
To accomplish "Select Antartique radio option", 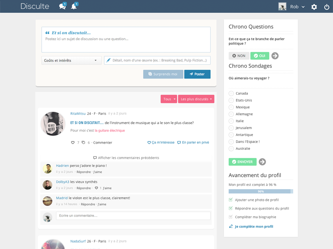I will (231, 134).
